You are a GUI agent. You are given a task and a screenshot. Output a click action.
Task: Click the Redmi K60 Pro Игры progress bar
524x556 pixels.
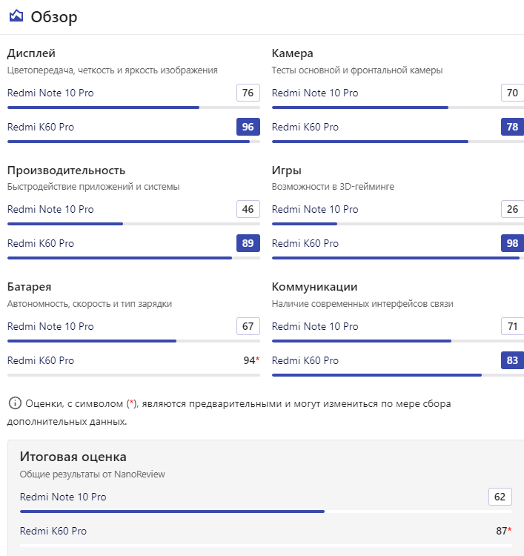point(398,258)
